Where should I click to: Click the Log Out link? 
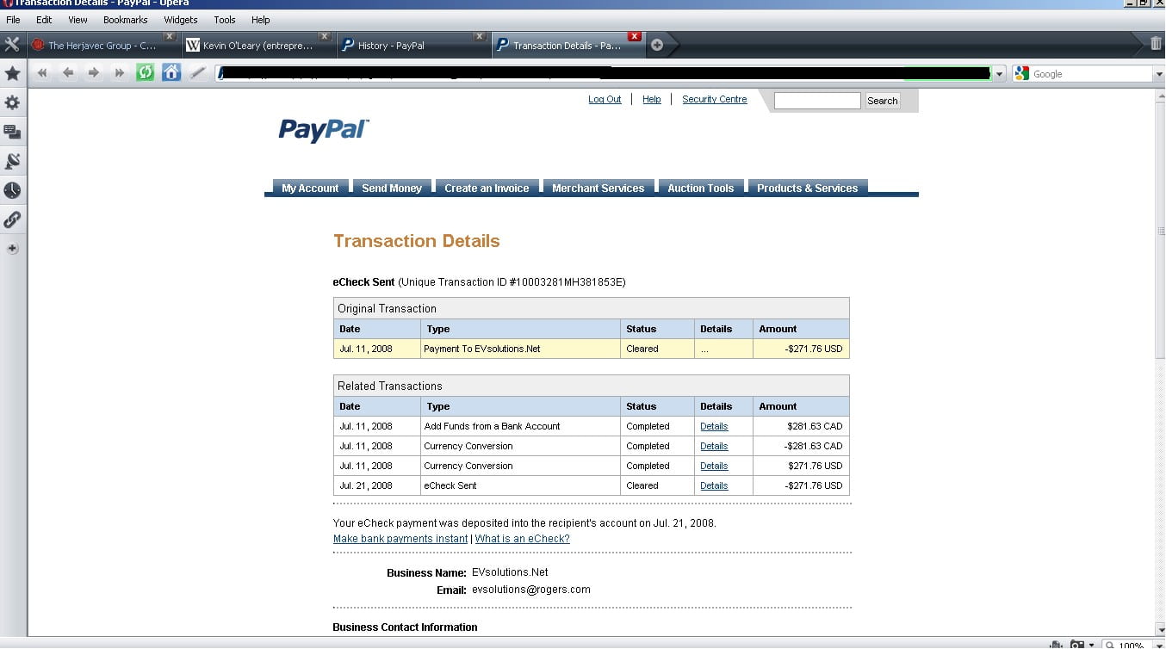tap(605, 99)
